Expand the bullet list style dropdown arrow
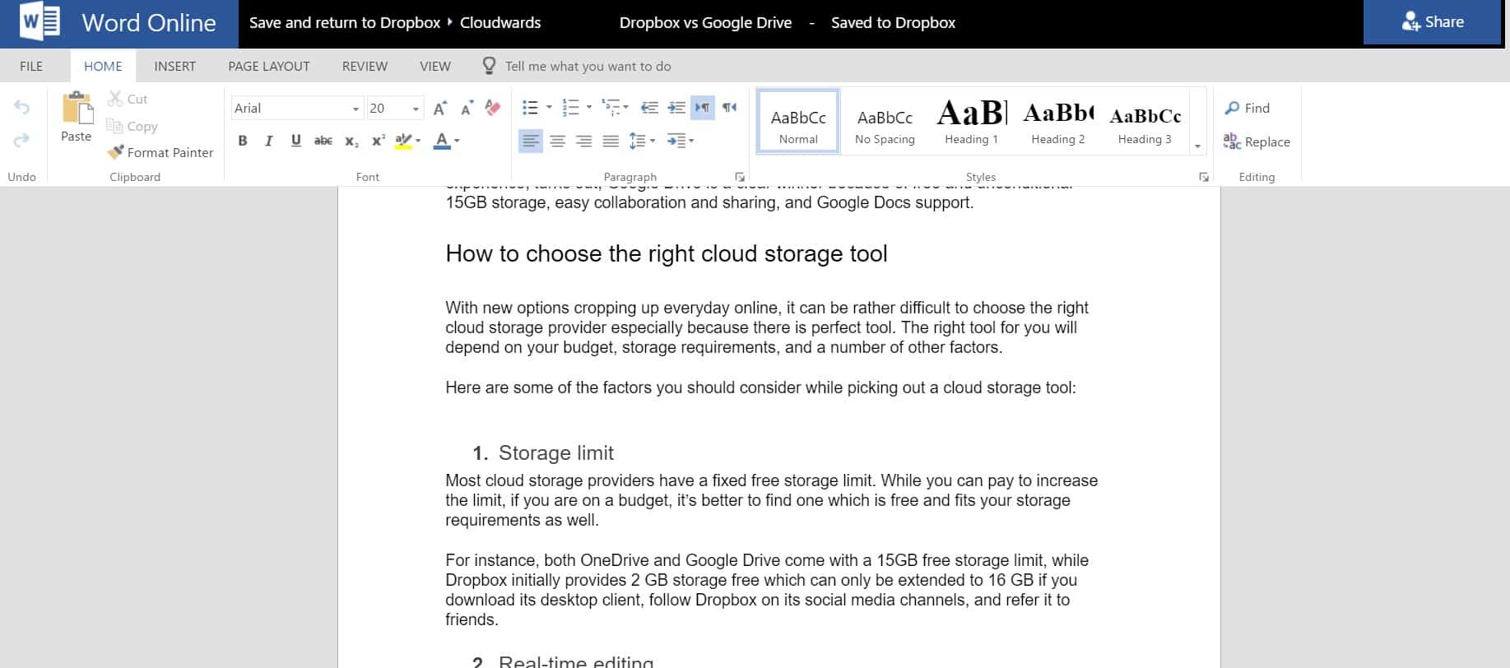Image resolution: width=1510 pixels, height=668 pixels. [x=549, y=108]
